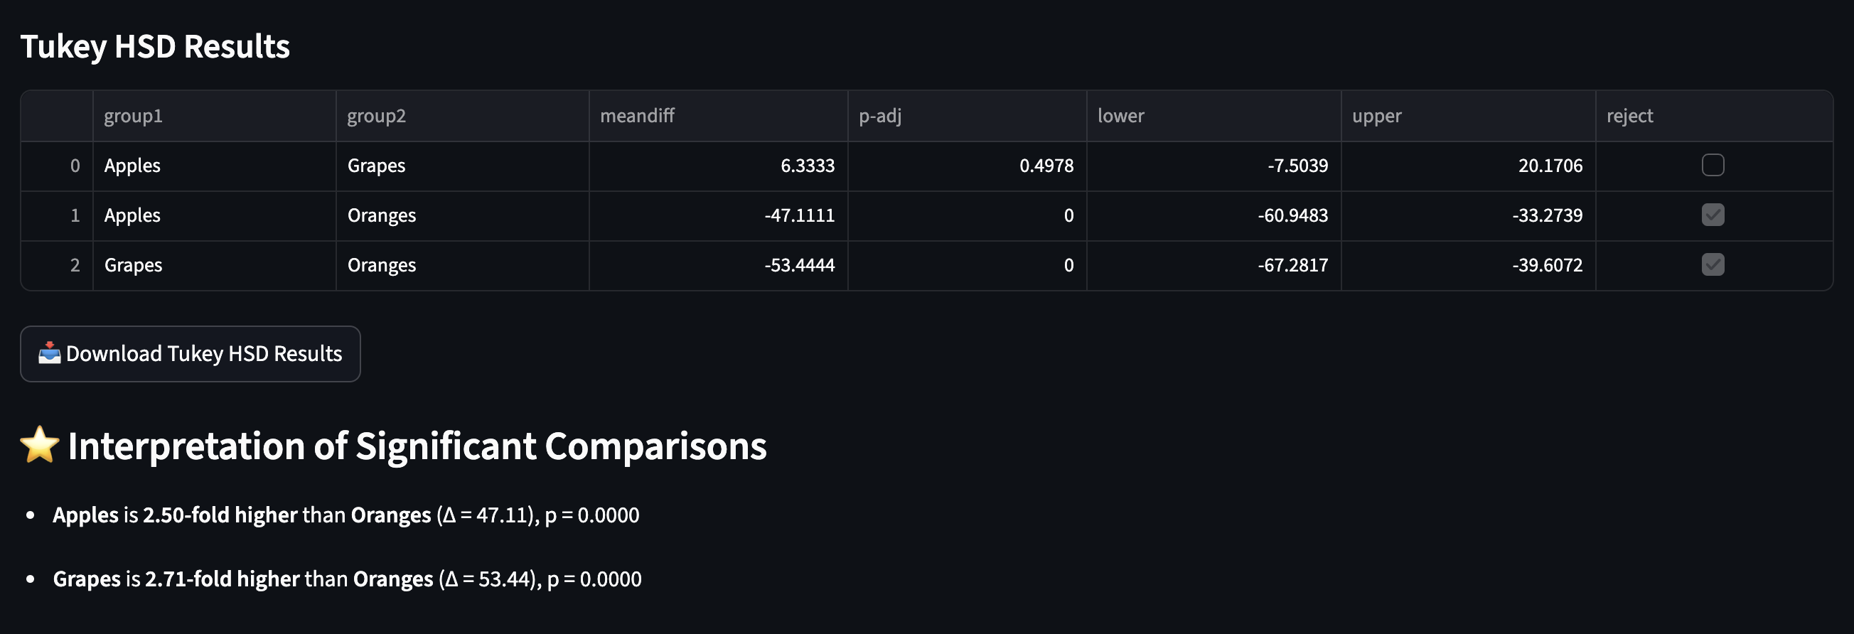Click the p-adj column header
The height and width of the screenshot is (634, 1854).
coord(968,116)
